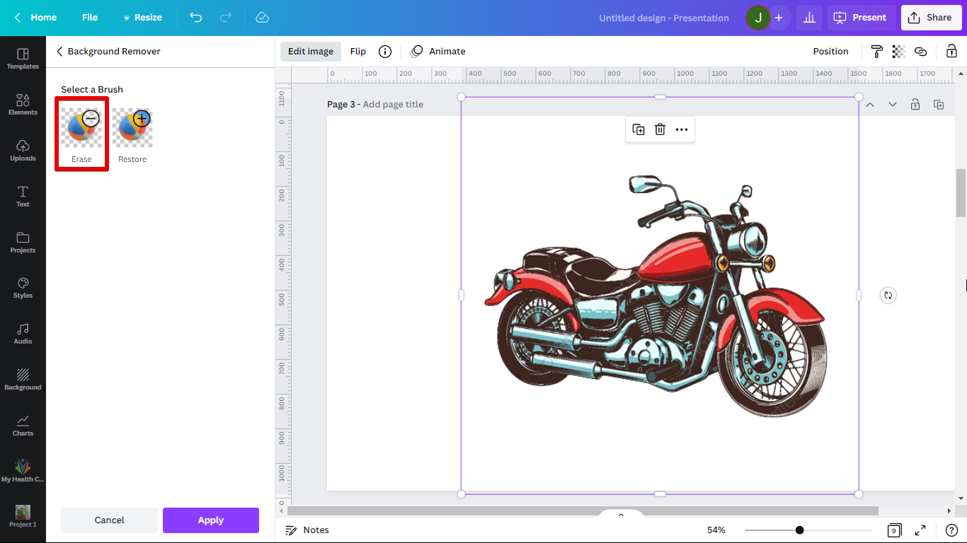Click the Apply button
The width and height of the screenshot is (967, 543).
coord(210,520)
